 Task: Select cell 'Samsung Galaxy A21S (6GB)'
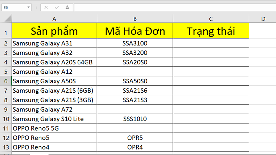[x=54, y=91]
